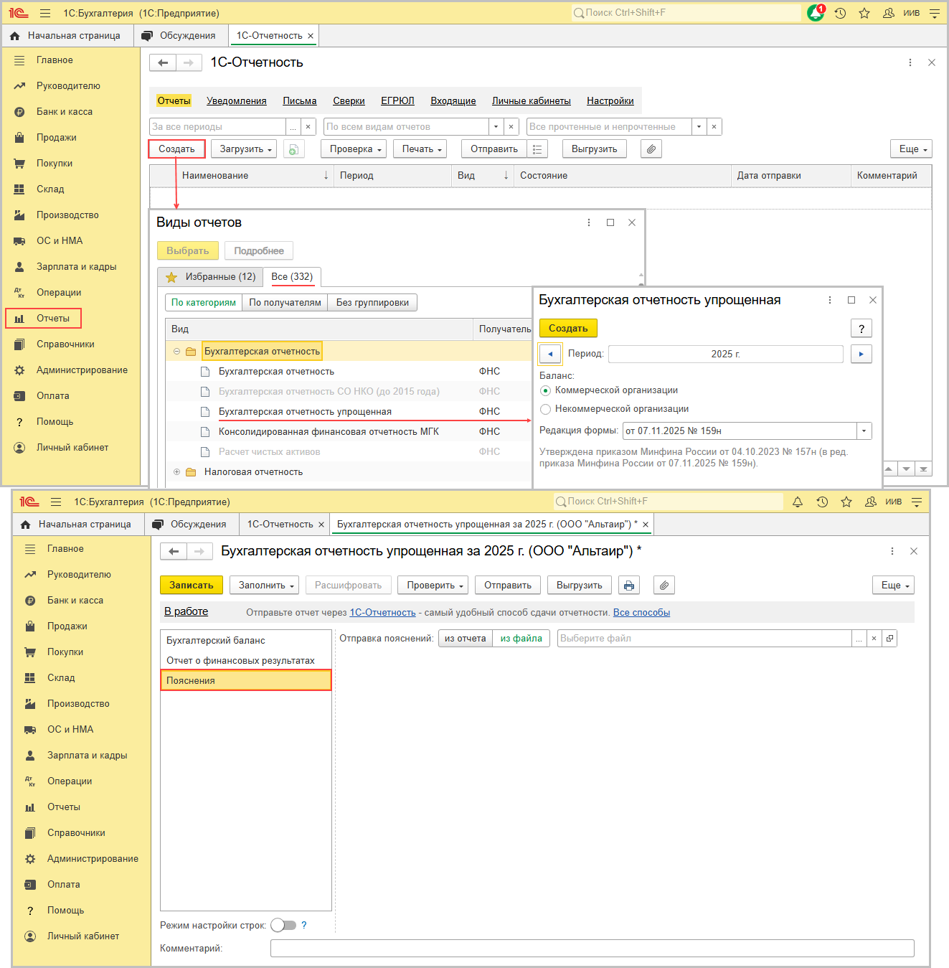Go back using the arrow beside 1С-Отчетность title
The image size is (949, 968).
click(x=163, y=62)
